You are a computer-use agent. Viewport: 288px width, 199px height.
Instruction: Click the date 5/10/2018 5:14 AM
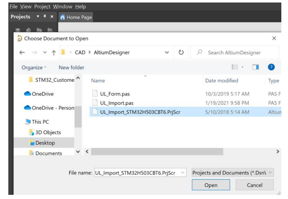tap(227, 112)
